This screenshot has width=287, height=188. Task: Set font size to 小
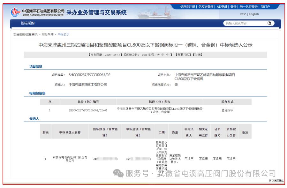167,55
